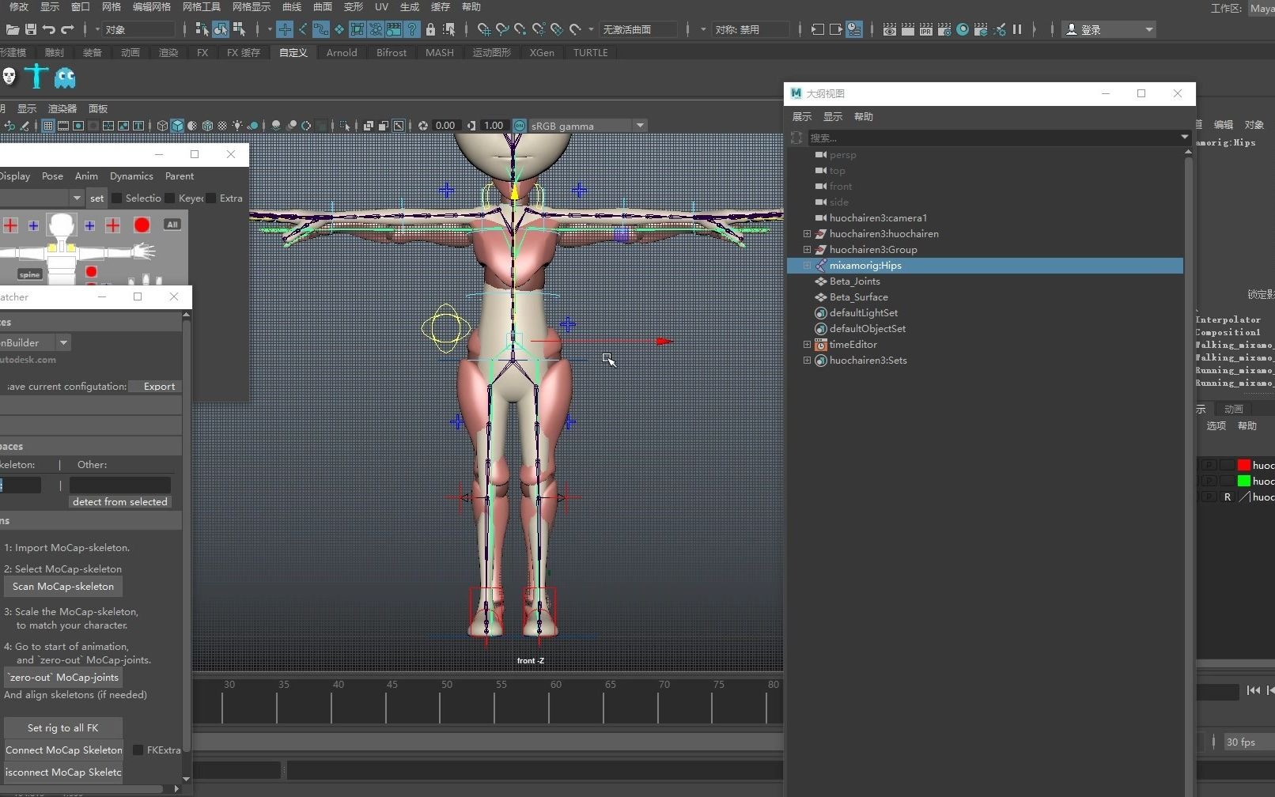Click the lock selection padlock icon
The image size is (1275, 797).
click(x=430, y=30)
